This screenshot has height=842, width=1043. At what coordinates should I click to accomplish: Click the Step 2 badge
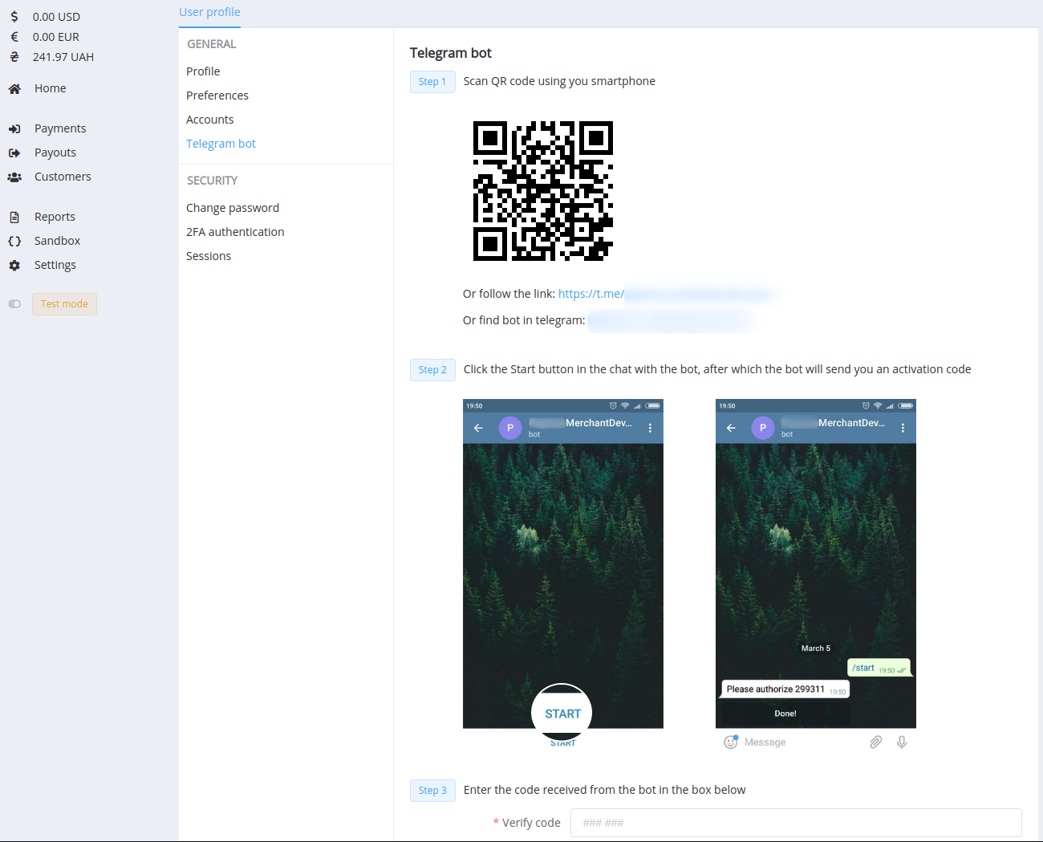click(x=432, y=370)
